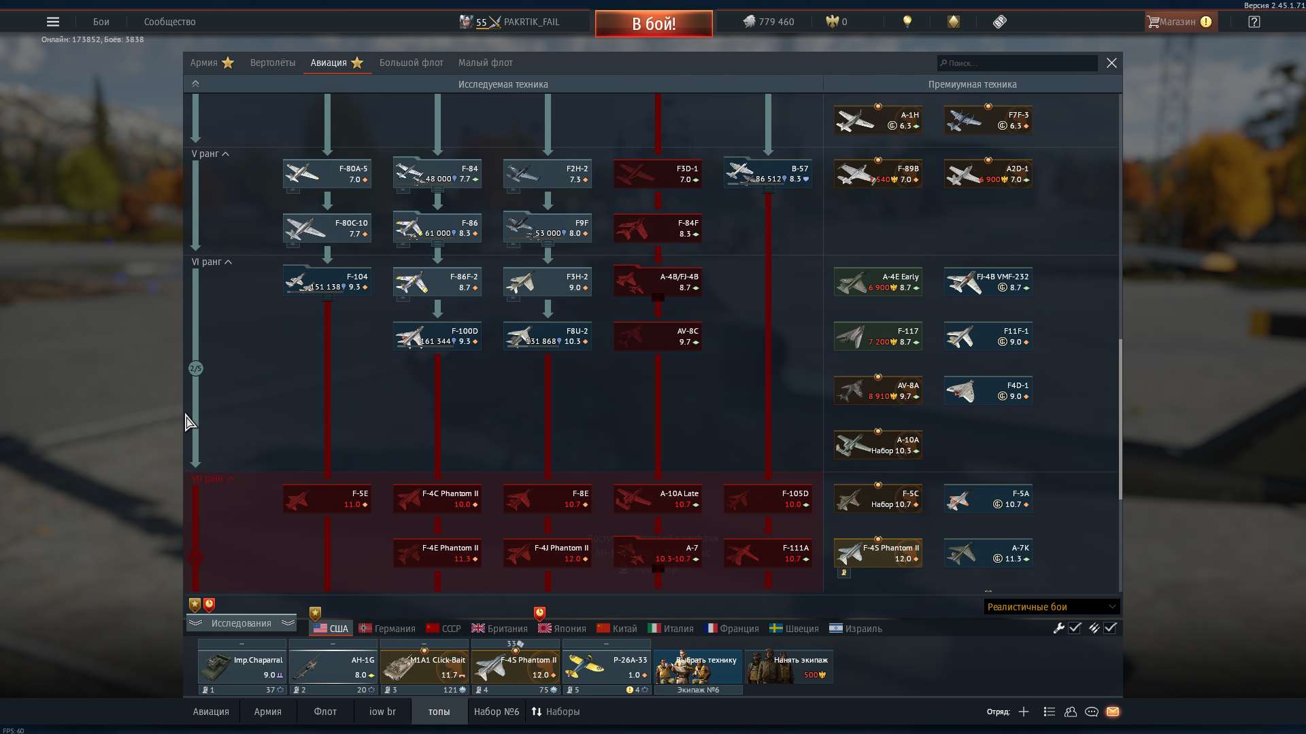Click the wrench repair icon
The height and width of the screenshot is (734, 1306).
point(1058,628)
